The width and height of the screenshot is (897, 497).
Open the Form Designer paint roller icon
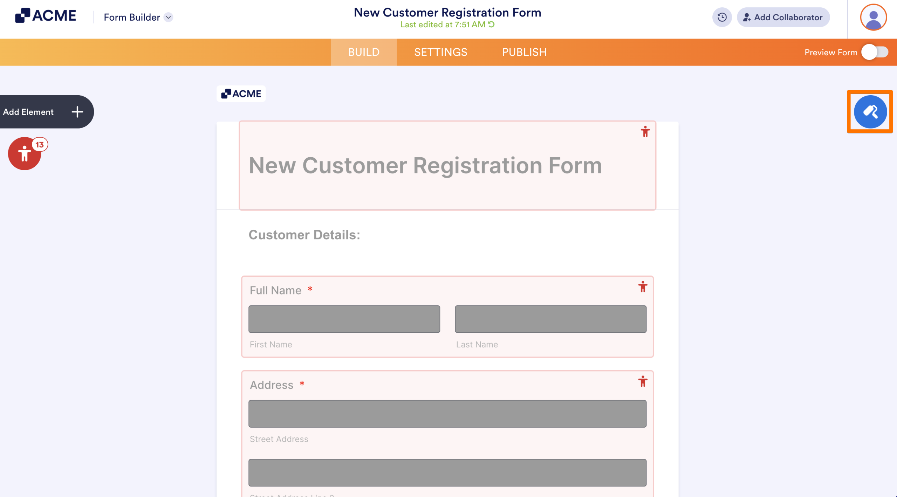tap(870, 112)
